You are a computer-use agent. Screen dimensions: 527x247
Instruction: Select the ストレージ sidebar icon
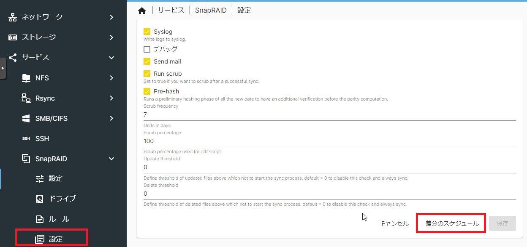(13, 37)
